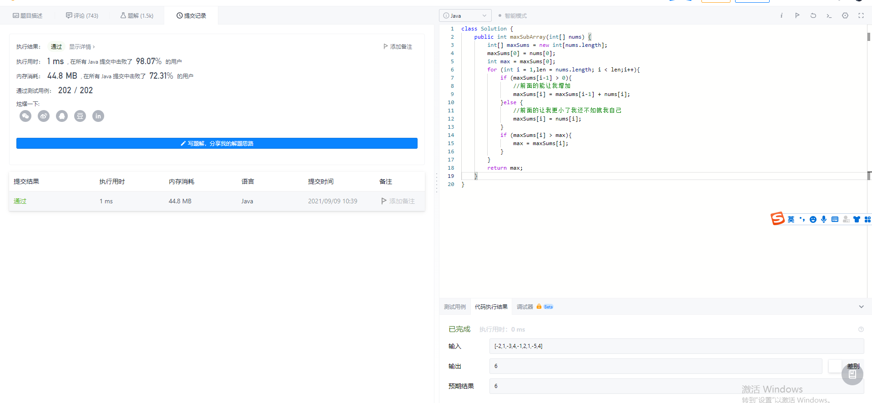Click 添加备注 beside the execution result
Image resolution: width=872 pixels, height=403 pixels.
[x=398, y=46]
